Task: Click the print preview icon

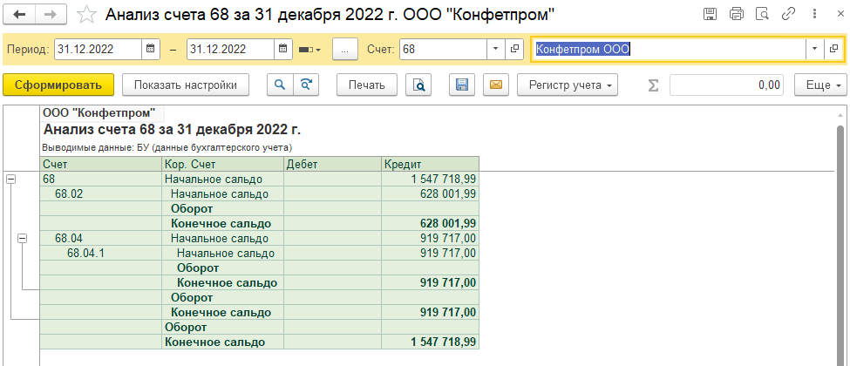Action: 419,85
